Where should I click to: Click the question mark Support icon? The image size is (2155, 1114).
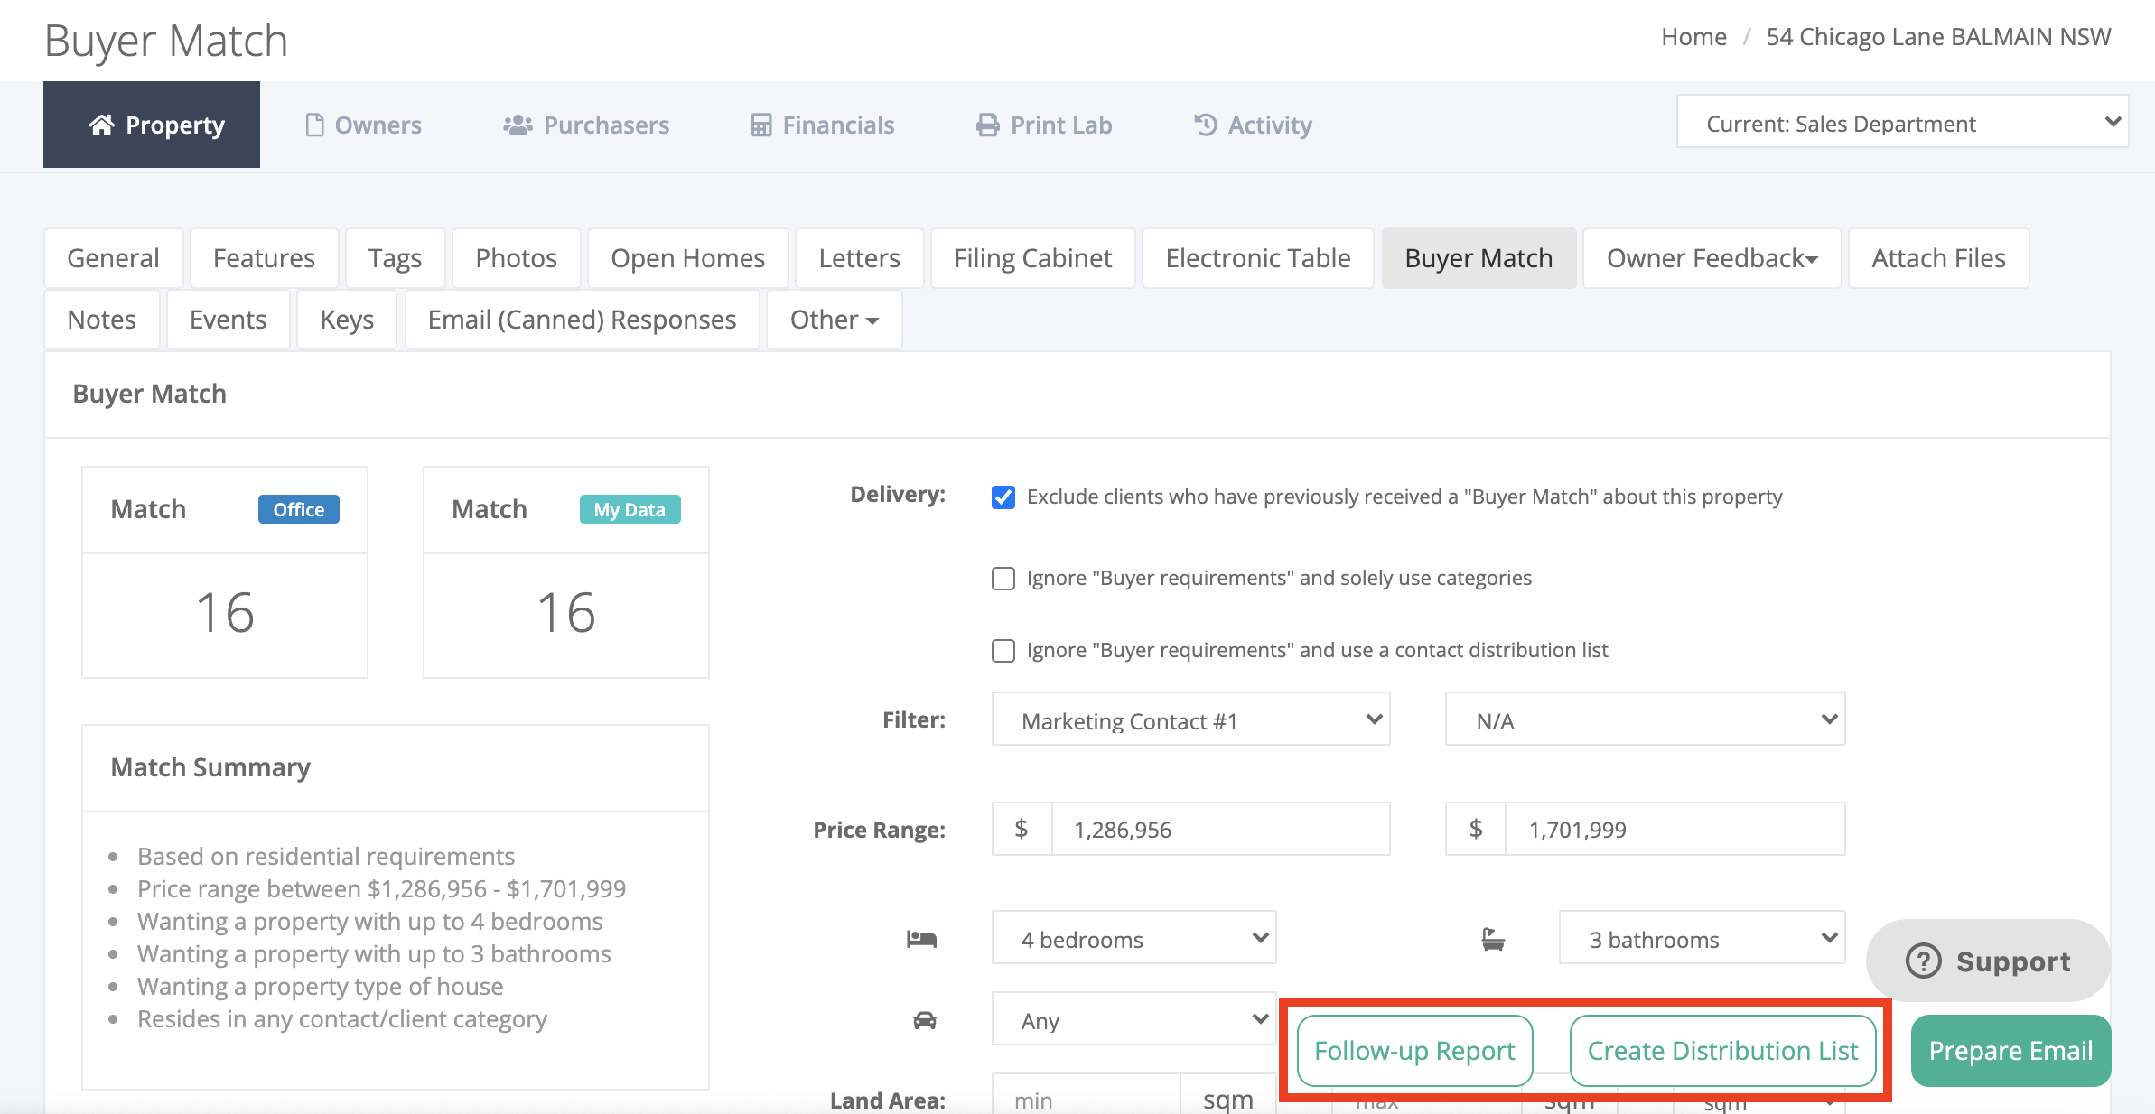pyautogui.click(x=1924, y=961)
